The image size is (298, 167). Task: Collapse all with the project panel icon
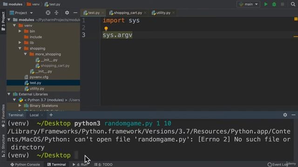point(56,13)
